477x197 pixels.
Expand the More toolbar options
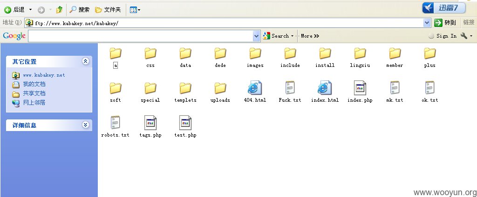[310, 36]
